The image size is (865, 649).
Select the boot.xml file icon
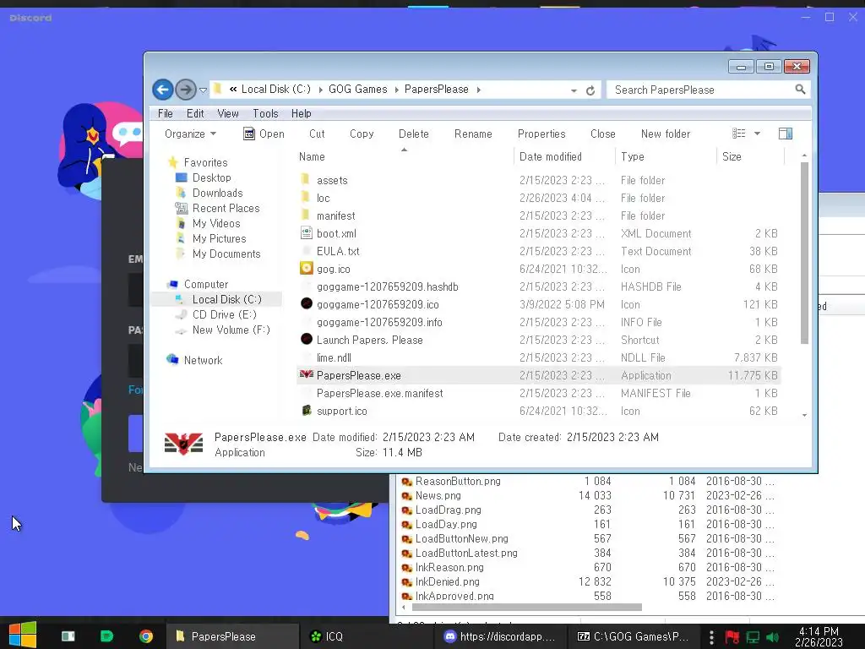coord(306,233)
